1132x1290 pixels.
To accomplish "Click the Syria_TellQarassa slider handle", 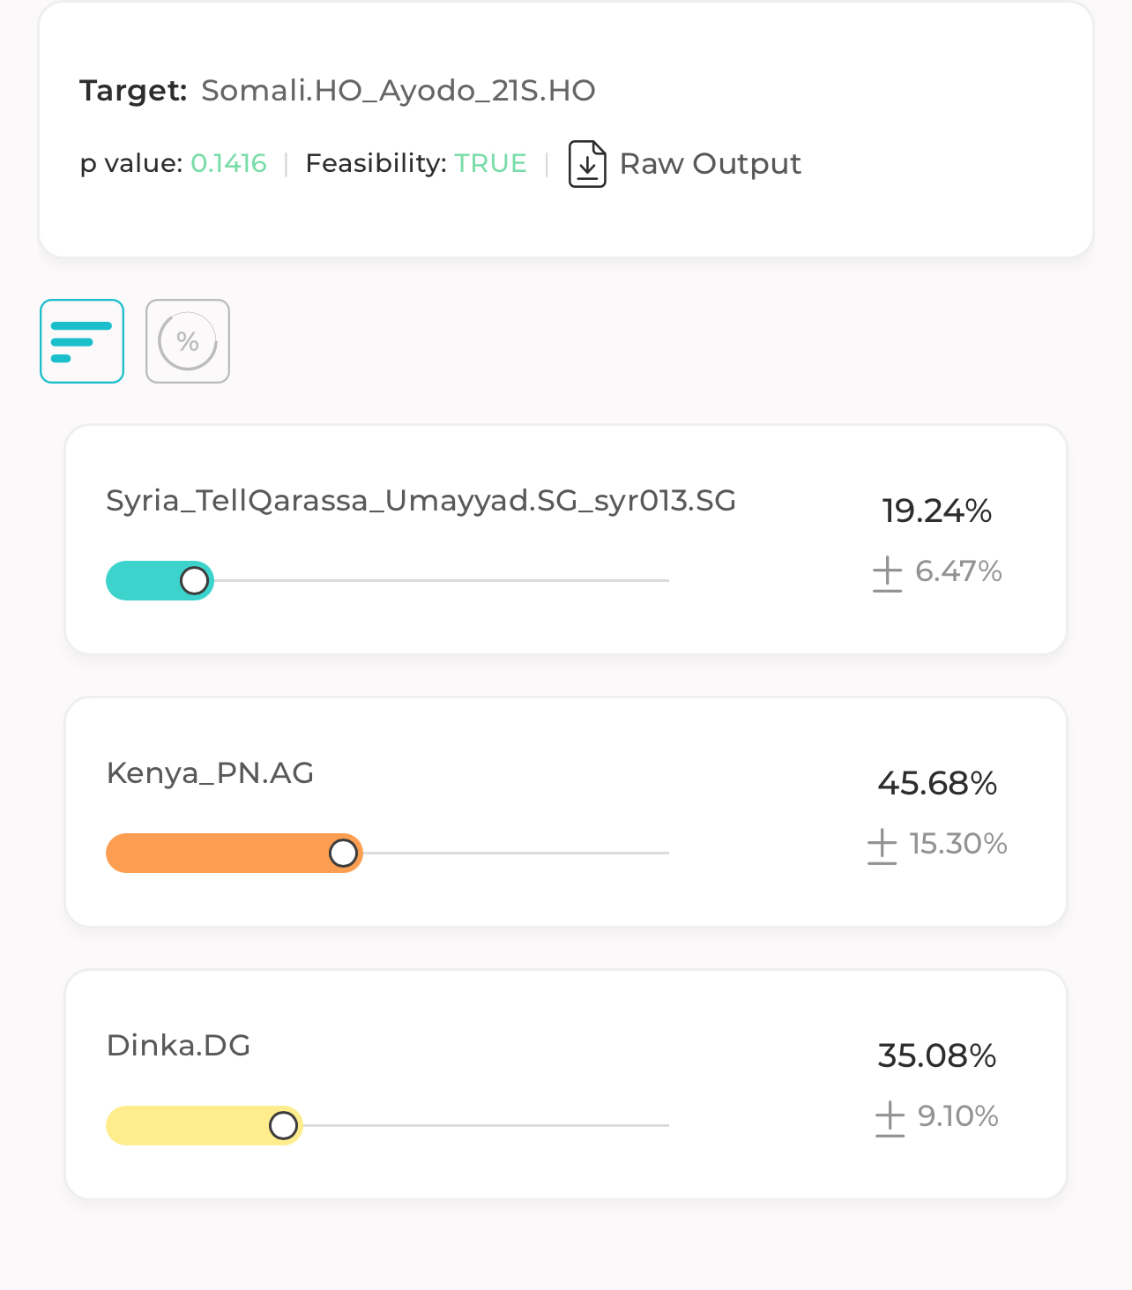I will coord(195,581).
